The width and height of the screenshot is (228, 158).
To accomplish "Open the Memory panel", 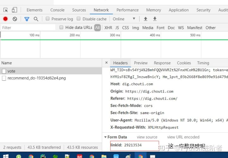I will tap(154, 10).
